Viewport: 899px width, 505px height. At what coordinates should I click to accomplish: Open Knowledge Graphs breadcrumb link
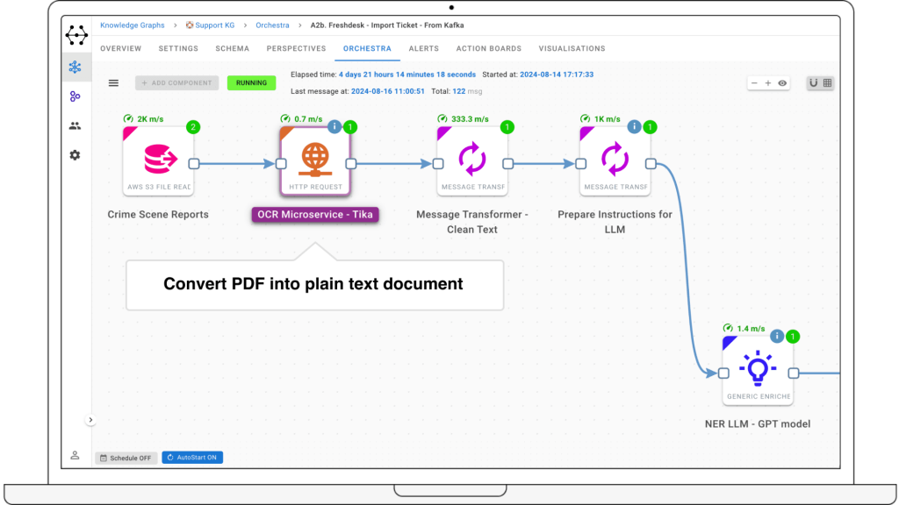(x=133, y=25)
